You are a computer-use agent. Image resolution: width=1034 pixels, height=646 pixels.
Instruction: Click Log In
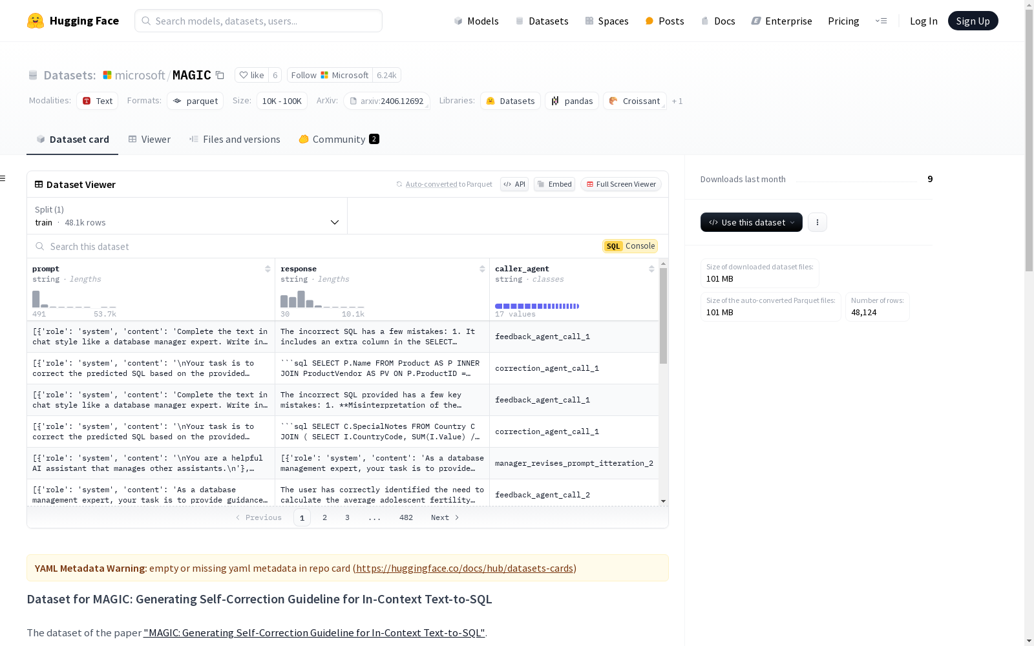pyautogui.click(x=923, y=21)
